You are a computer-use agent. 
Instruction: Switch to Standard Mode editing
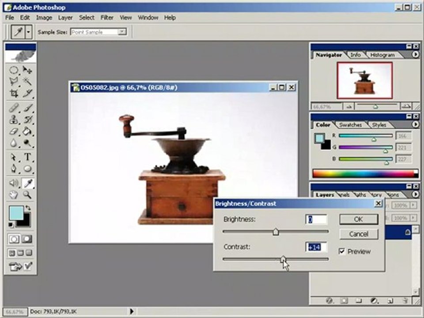coord(14,239)
